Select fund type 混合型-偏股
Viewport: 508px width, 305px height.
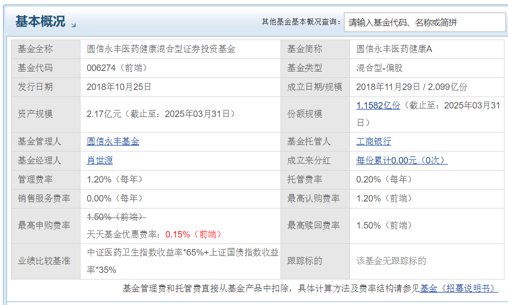point(379,67)
